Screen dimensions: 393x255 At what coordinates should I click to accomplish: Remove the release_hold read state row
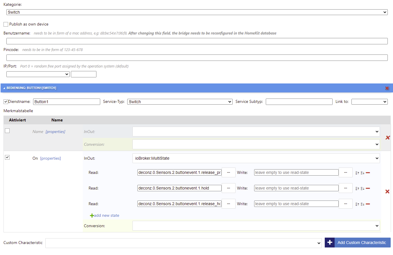(x=368, y=204)
